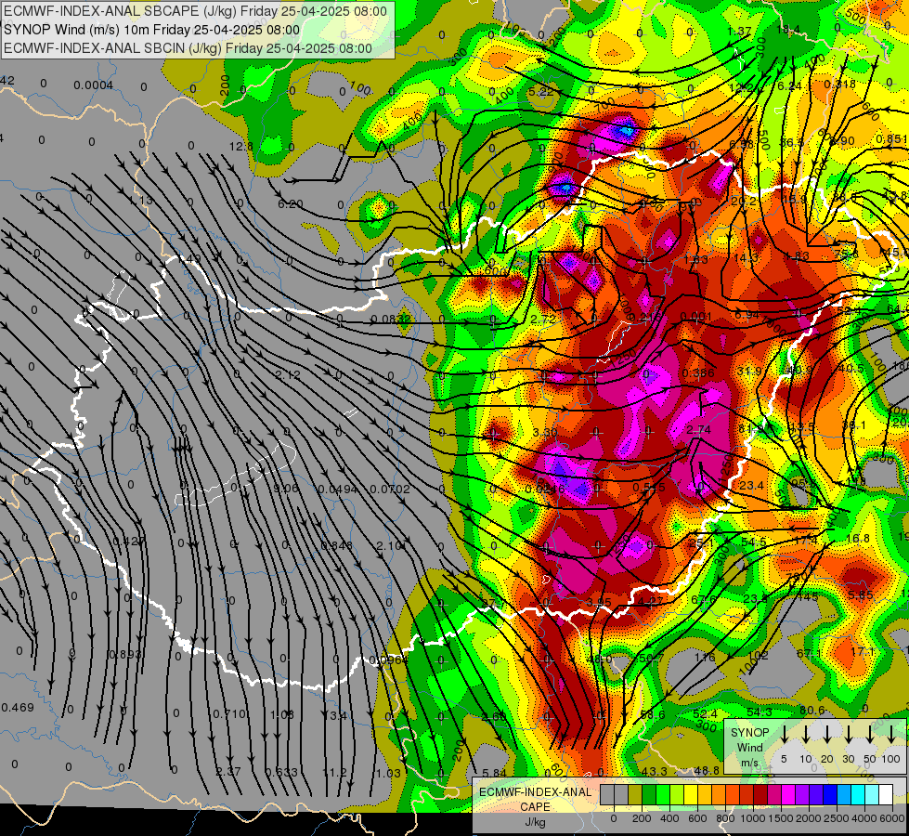Pick the dark red CAPE legend swatch
Screen dimensions: 909x836
[760, 795]
